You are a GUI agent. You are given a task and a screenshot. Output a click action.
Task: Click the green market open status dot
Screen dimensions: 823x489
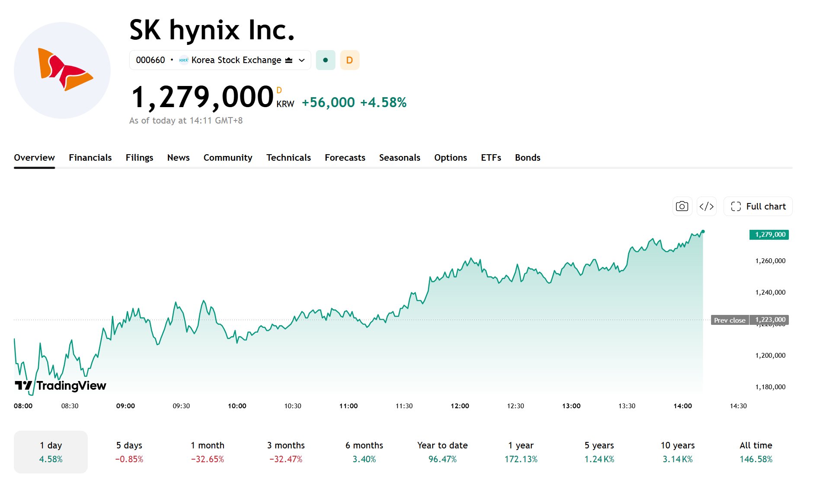click(x=325, y=60)
